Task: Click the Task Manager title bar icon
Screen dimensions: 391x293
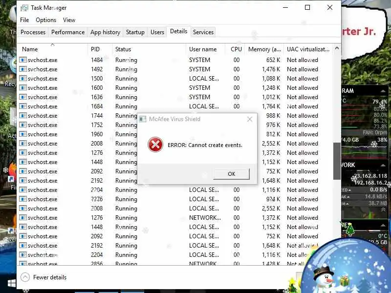Action: [x=24, y=8]
